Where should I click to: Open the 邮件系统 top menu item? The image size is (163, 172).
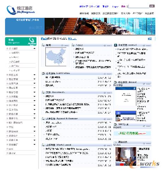click(84, 13)
